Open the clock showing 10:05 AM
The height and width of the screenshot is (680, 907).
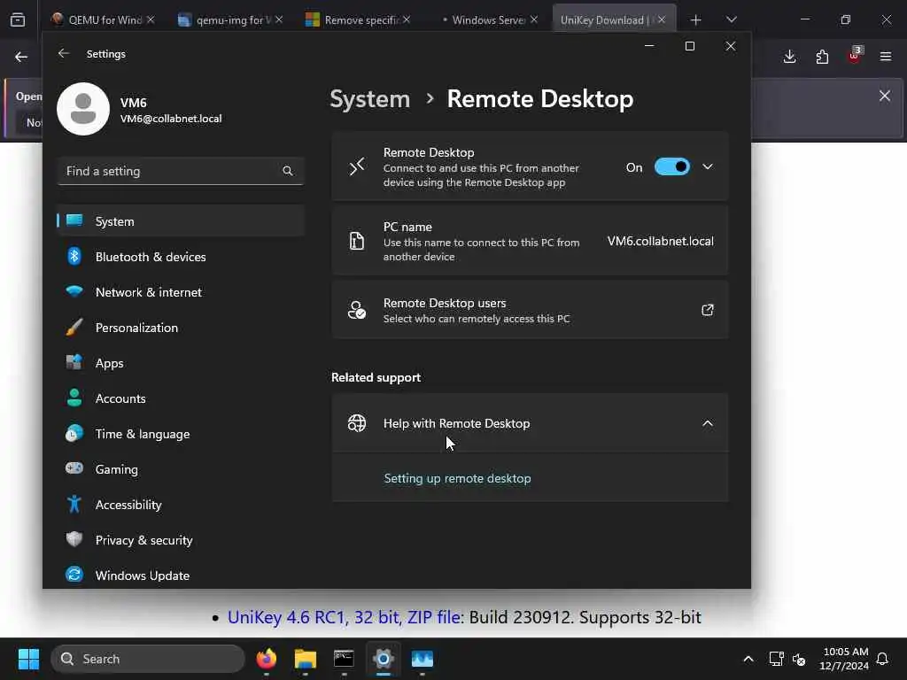click(844, 659)
